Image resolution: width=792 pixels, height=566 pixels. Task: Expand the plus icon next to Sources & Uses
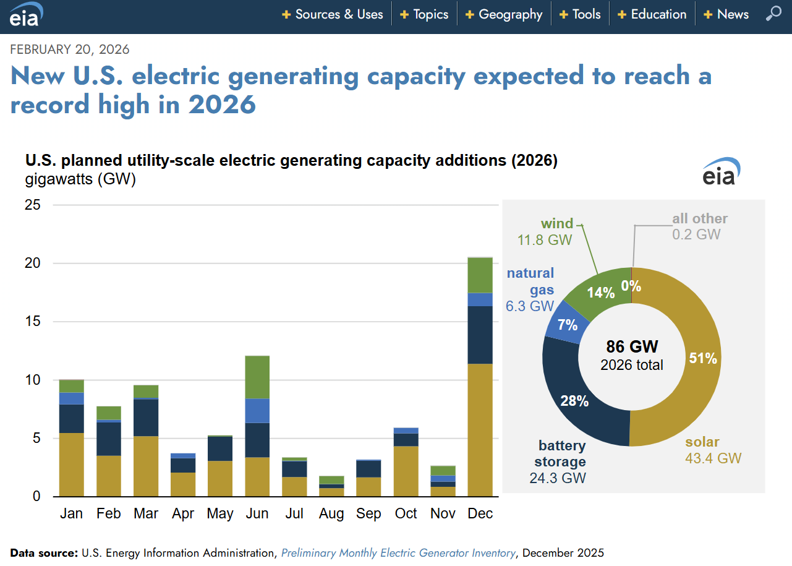(x=286, y=14)
